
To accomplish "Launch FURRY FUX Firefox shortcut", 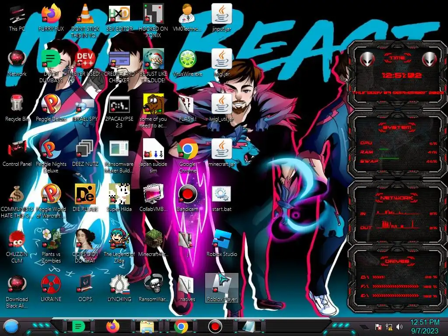I will (51, 17).
